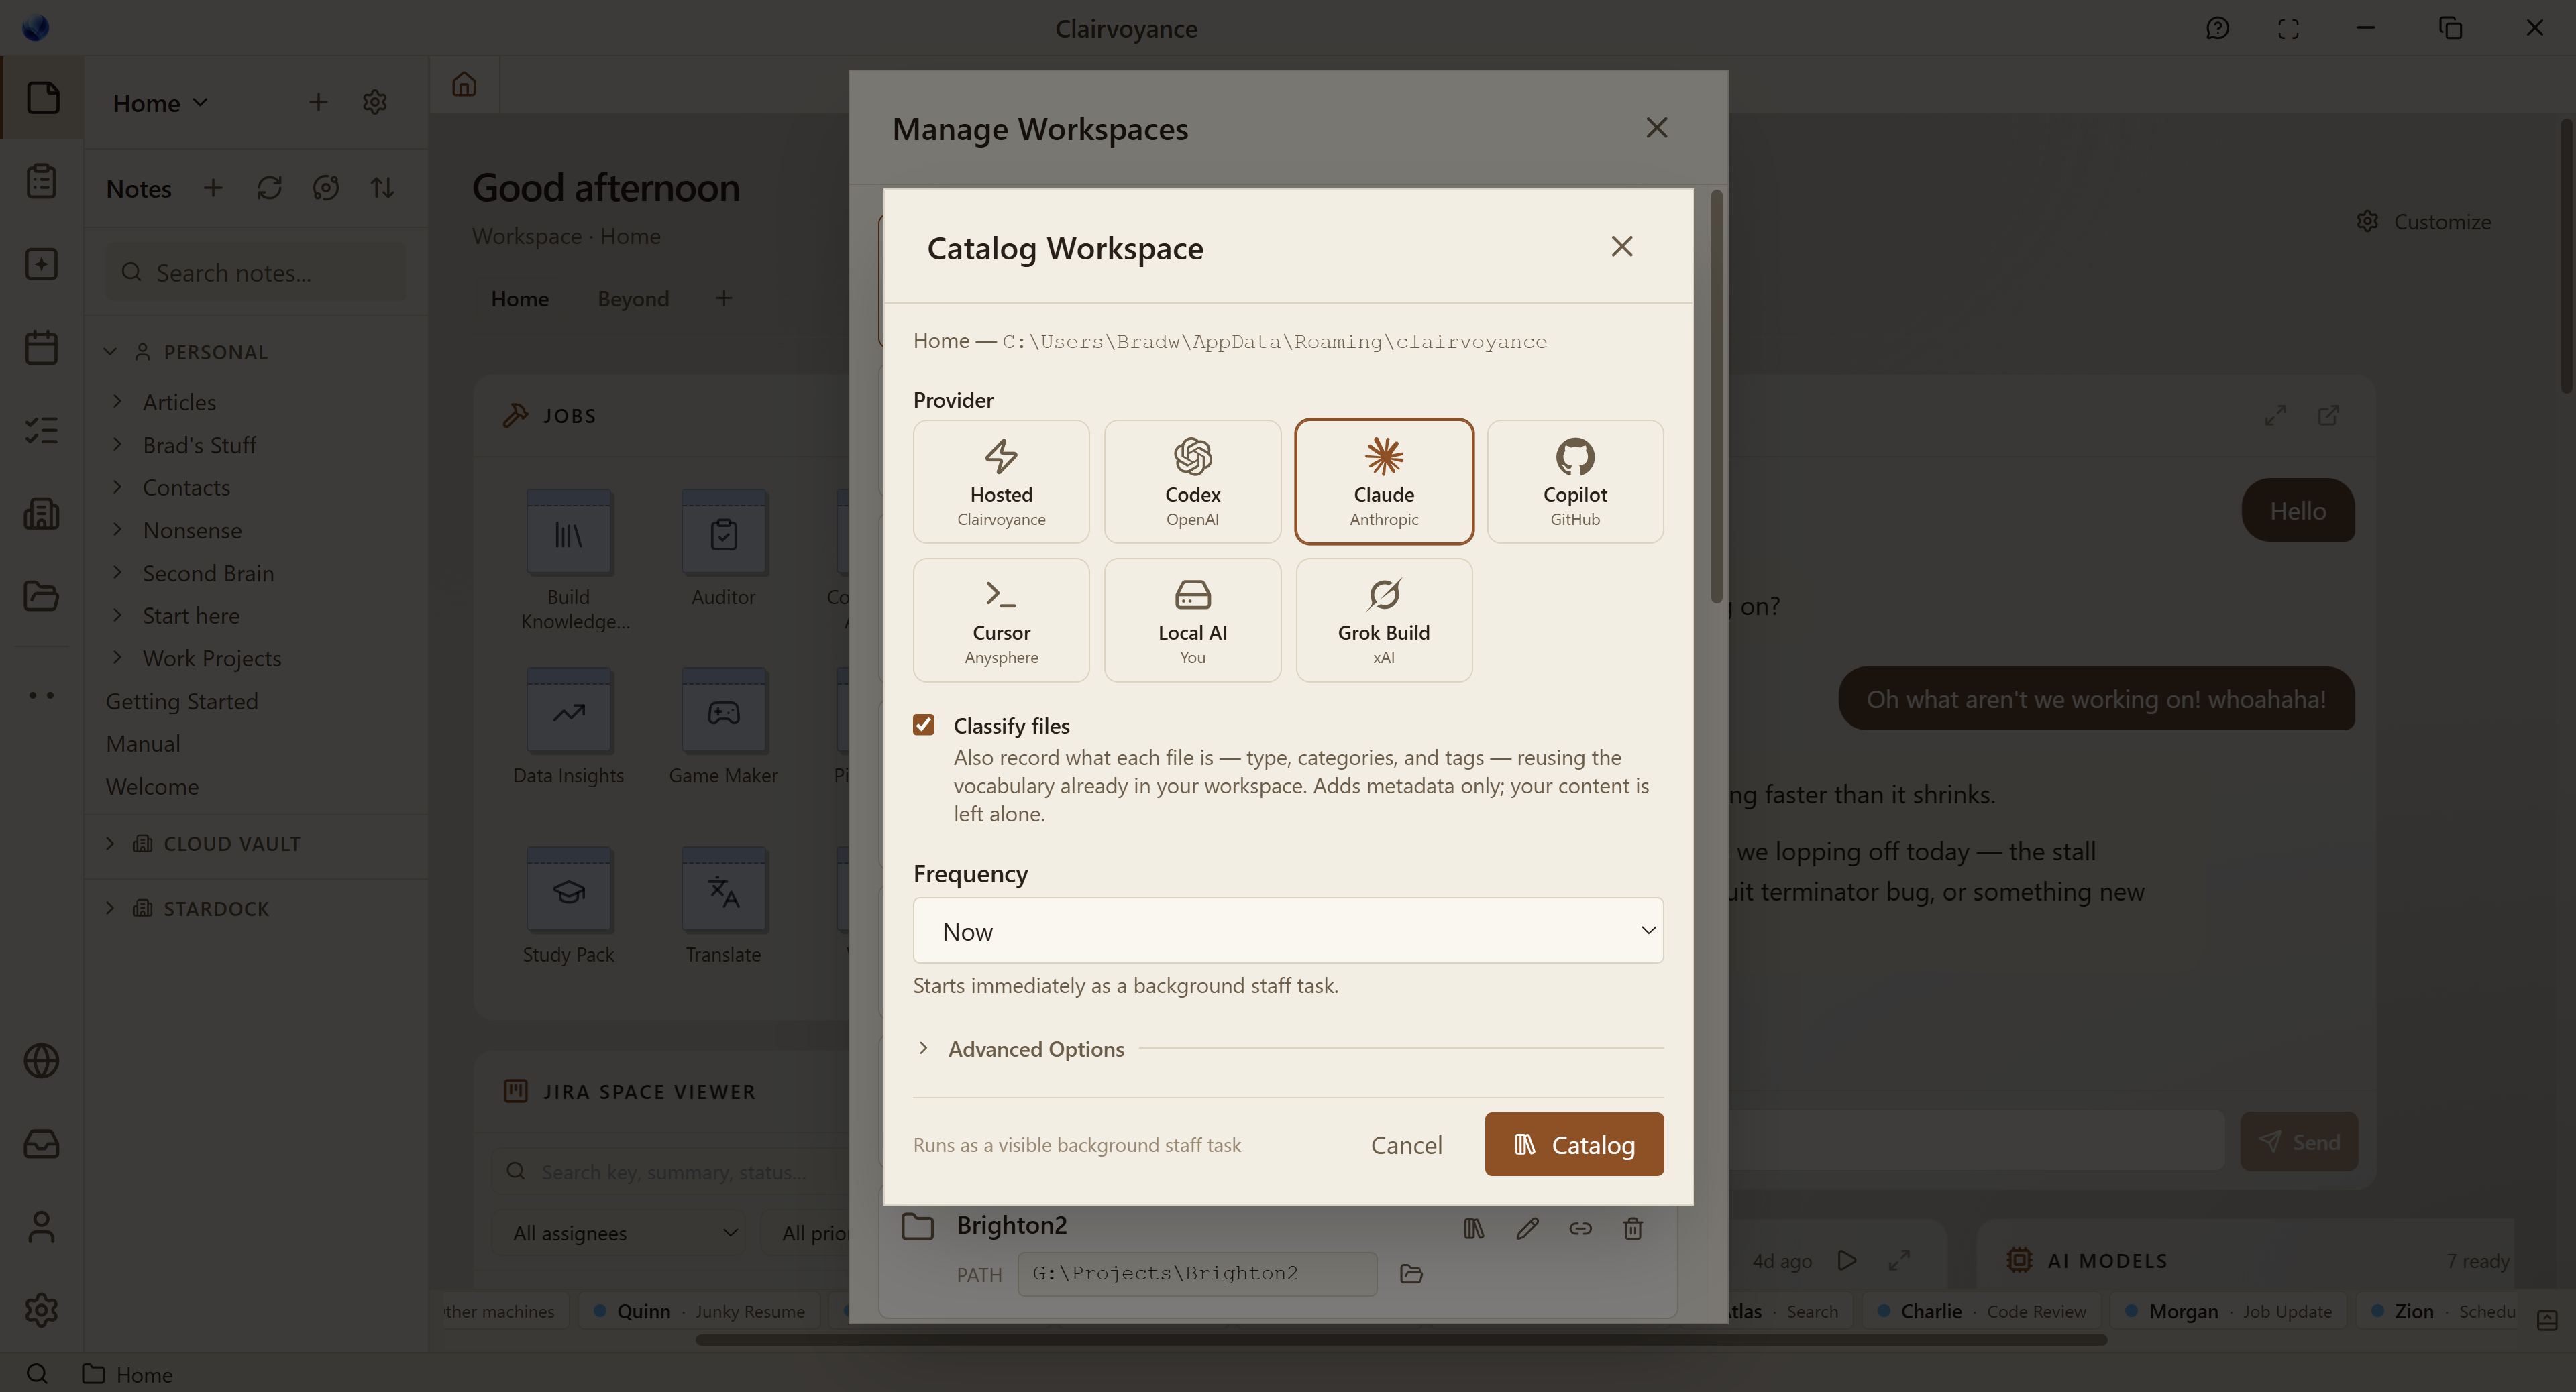
Task: Open the Notes icon in left rail
Action: 42,98
